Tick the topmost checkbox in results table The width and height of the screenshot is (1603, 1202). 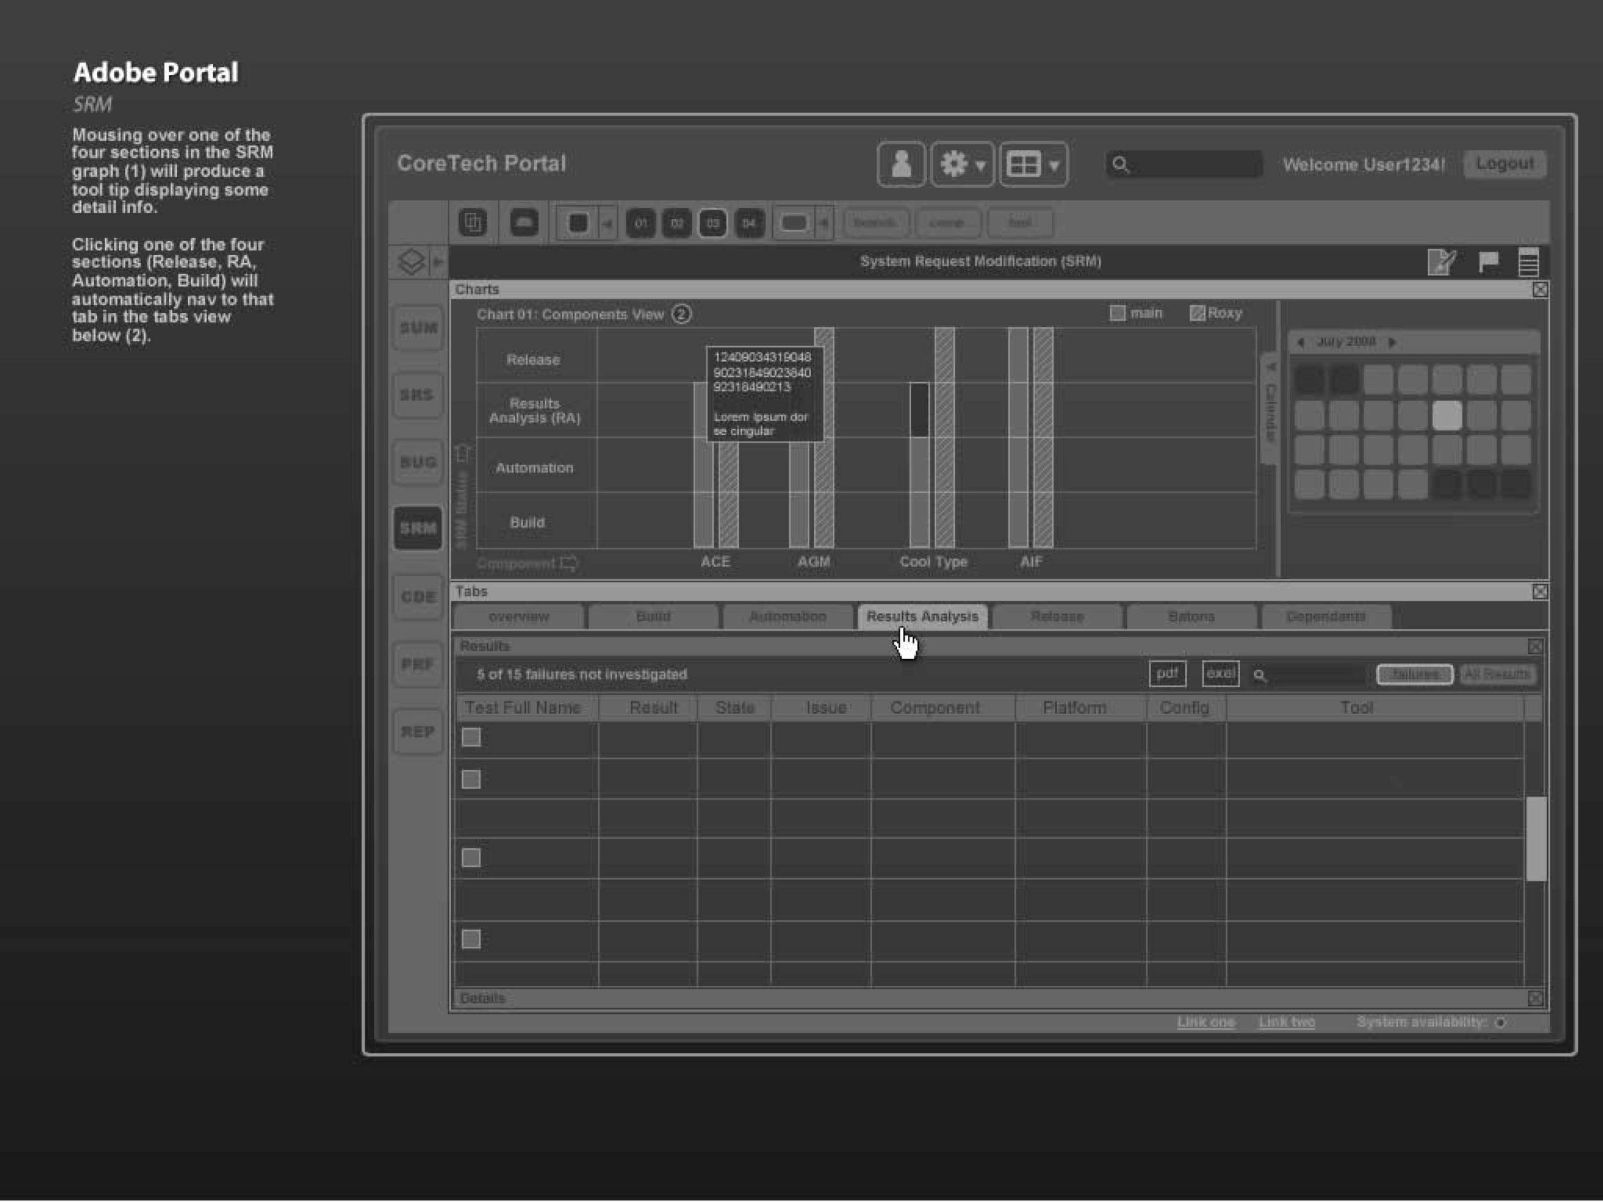tap(471, 737)
